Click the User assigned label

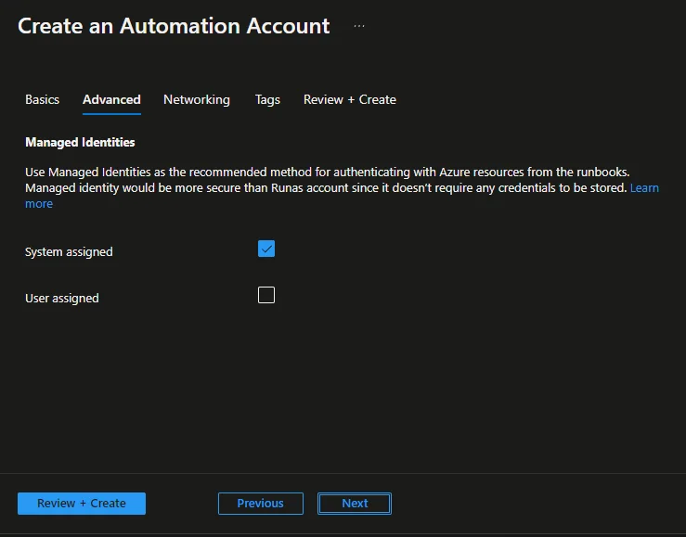click(61, 299)
